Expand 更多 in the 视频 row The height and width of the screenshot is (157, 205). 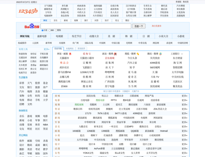(x=184, y=105)
